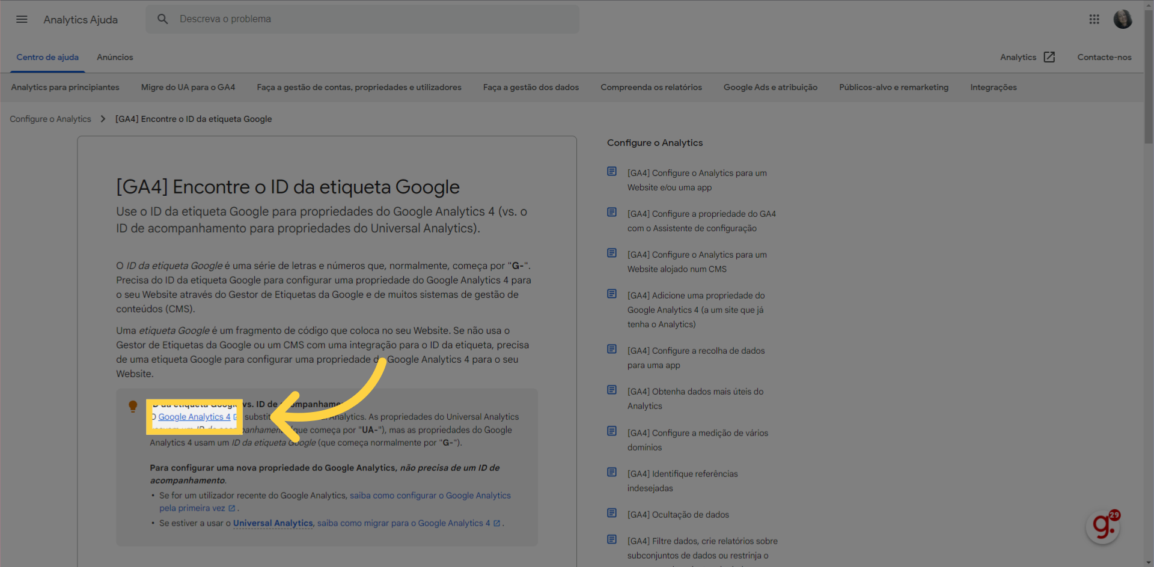
Task: Open 'saiba como migrar para o Google Analytics 4'
Action: click(x=404, y=523)
